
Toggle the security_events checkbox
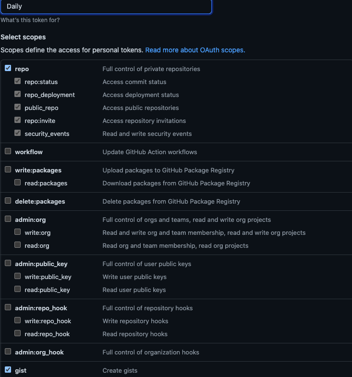tap(18, 133)
